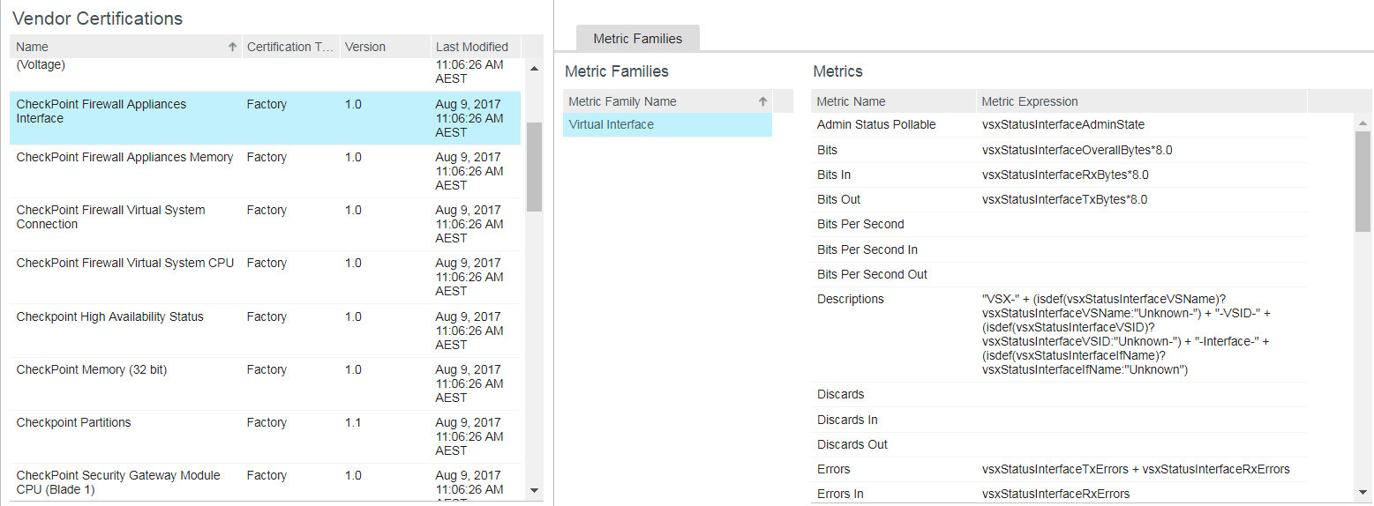Screen dimensions: 1374x506
Task: Click the Descriptions metric name
Action: pyautogui.click(x=850, y=299)
